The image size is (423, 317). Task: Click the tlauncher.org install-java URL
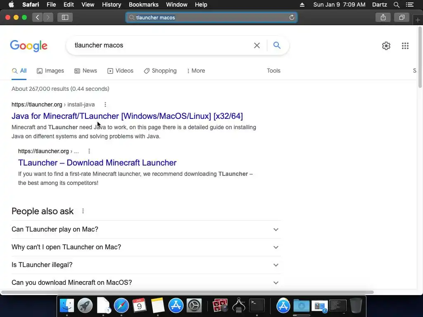(x=53, y=104)
